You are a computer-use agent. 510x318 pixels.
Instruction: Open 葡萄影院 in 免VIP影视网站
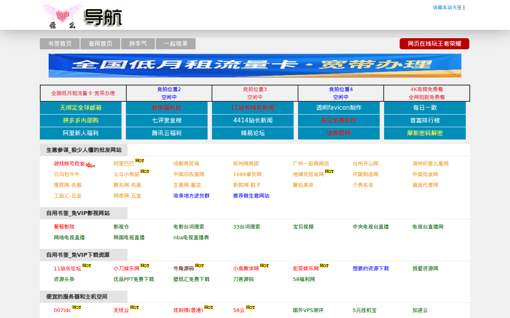pyautogui.click(x=64, y=227)
